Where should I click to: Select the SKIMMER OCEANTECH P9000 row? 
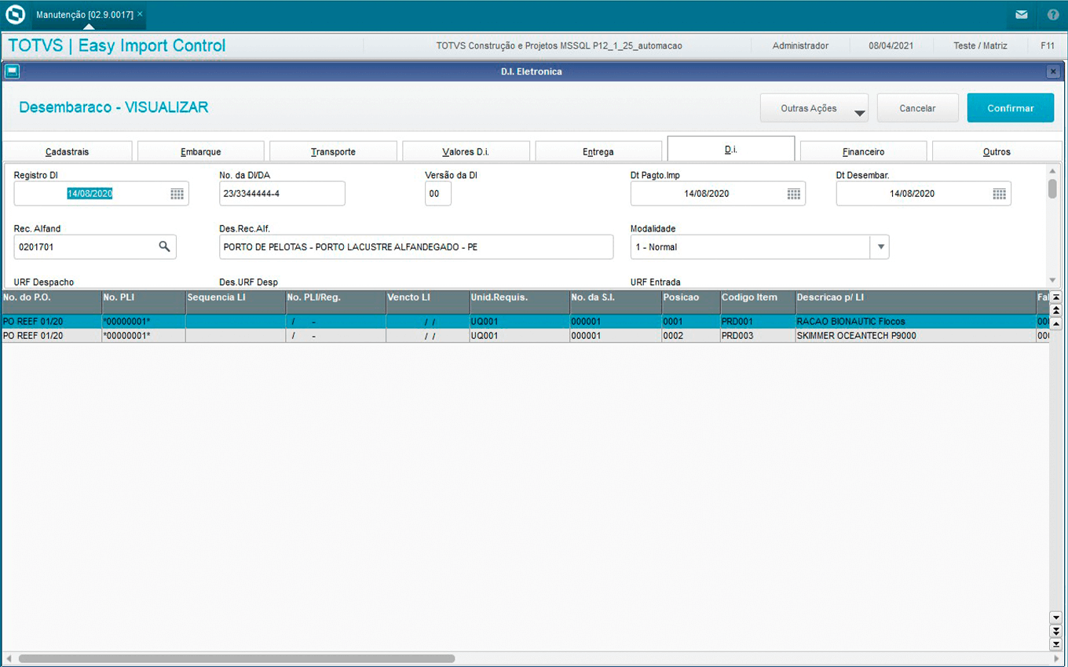coord(856,336)
